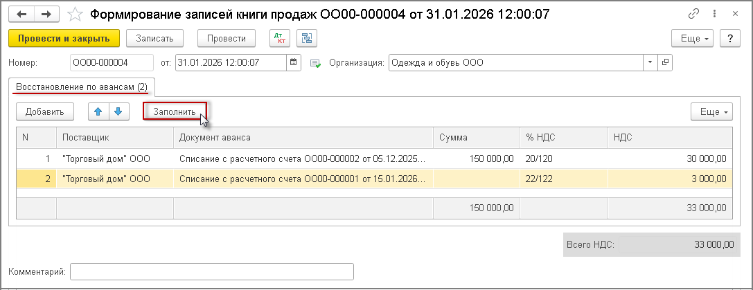
Task: Expand Организация dropdown list
Action: (x=650, y=62)
